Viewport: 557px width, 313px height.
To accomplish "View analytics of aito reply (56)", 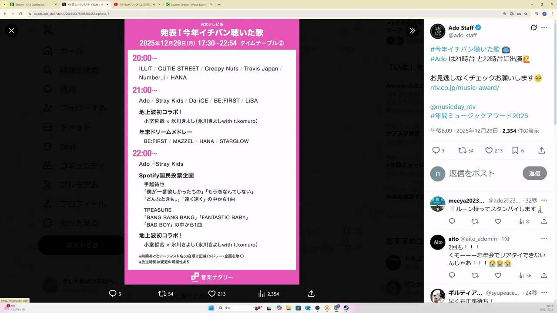I will pyautogui.click(x=525, y=275).
